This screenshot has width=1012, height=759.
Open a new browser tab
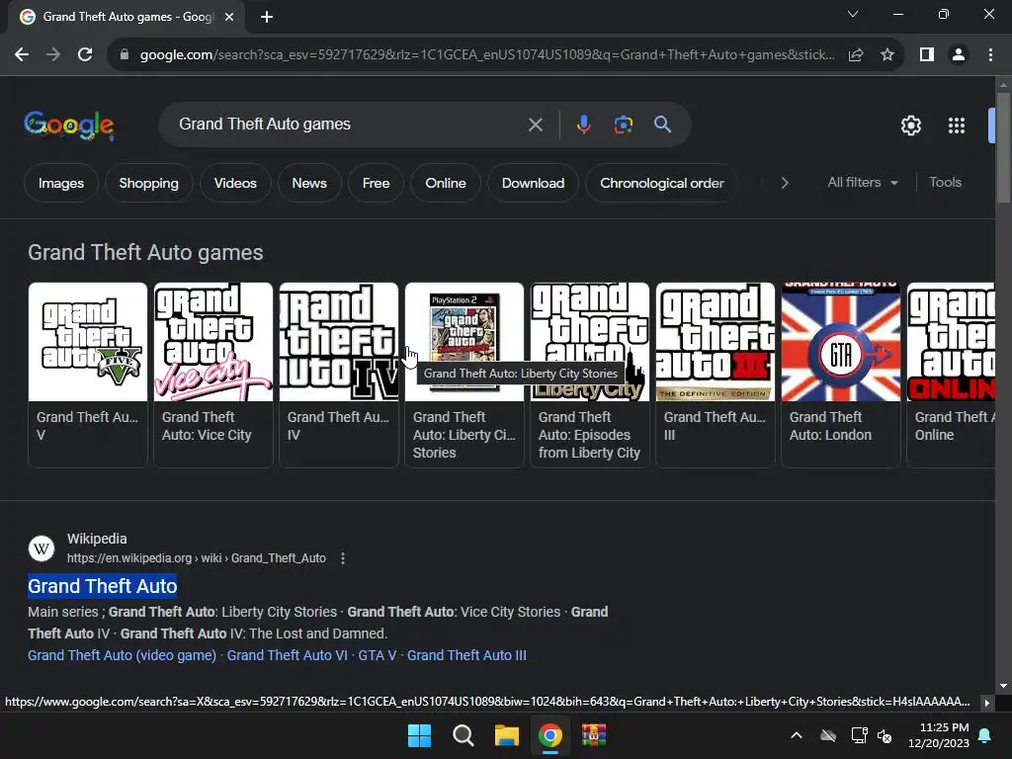point(267,17)
